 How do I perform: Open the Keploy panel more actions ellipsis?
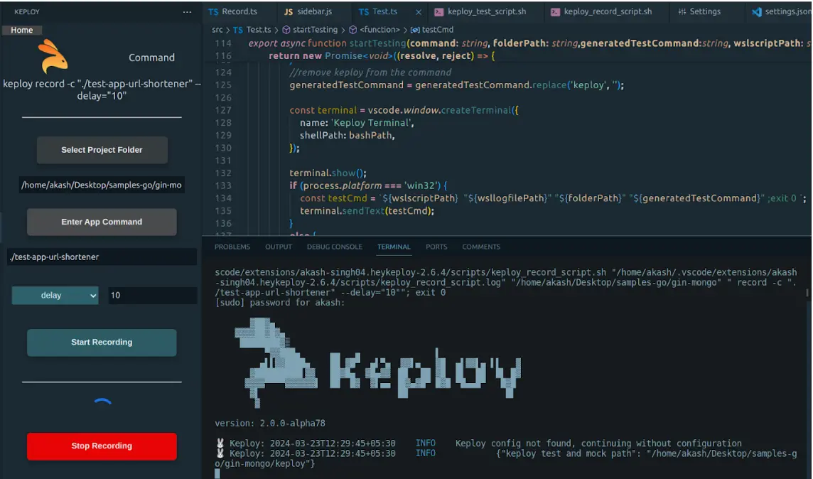[187, 11]
